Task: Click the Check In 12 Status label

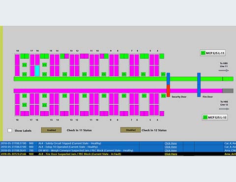Action: [154, 130]
